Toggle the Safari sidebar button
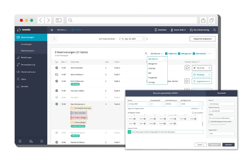The height and width of the screenshot is (168, 252). [58, 20]
